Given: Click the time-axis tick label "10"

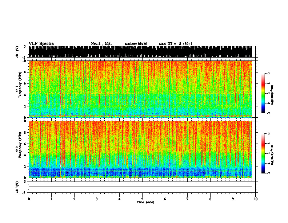Looking at the screenshot, I should point(256,199).
